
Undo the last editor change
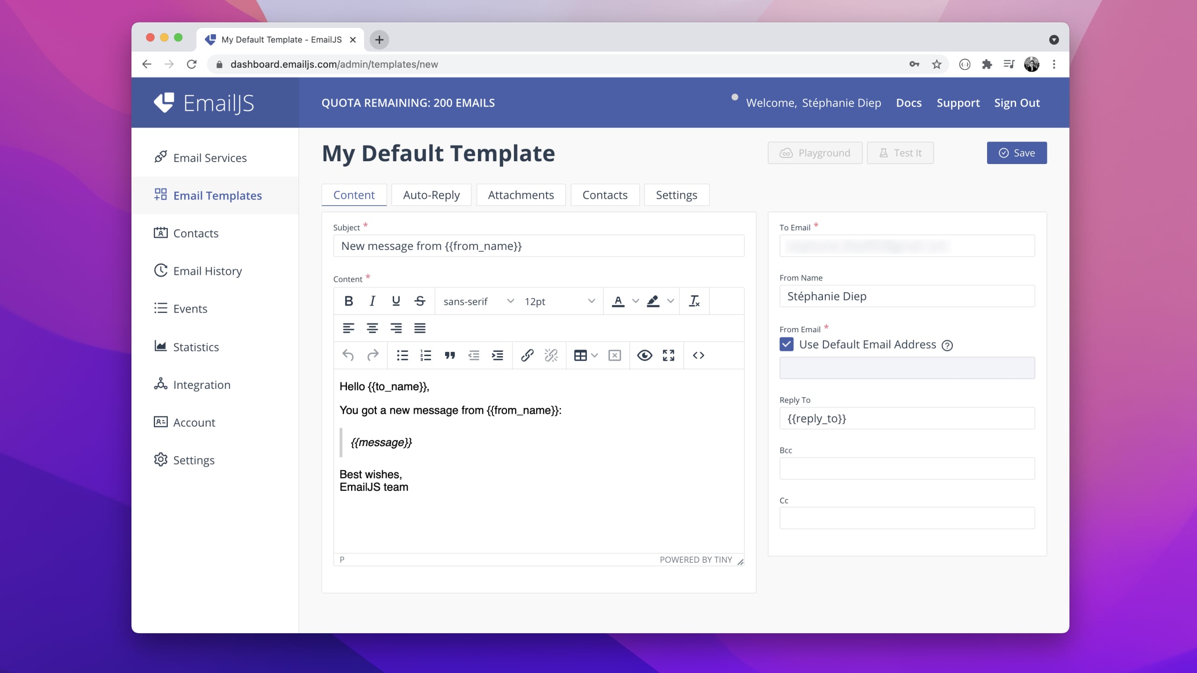click(x=348, y=355)
